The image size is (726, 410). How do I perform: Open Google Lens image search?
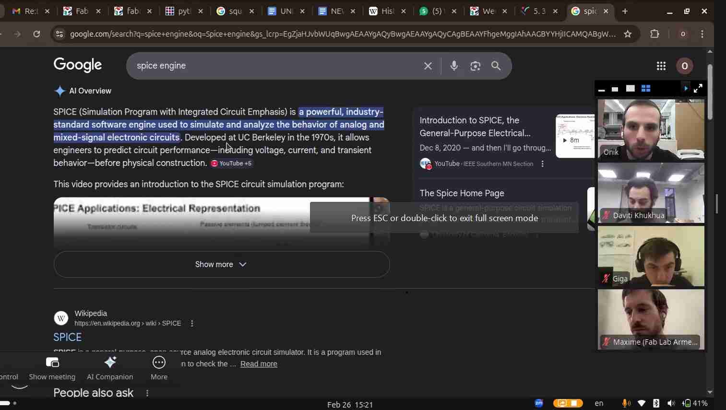(x=476, y=66)
